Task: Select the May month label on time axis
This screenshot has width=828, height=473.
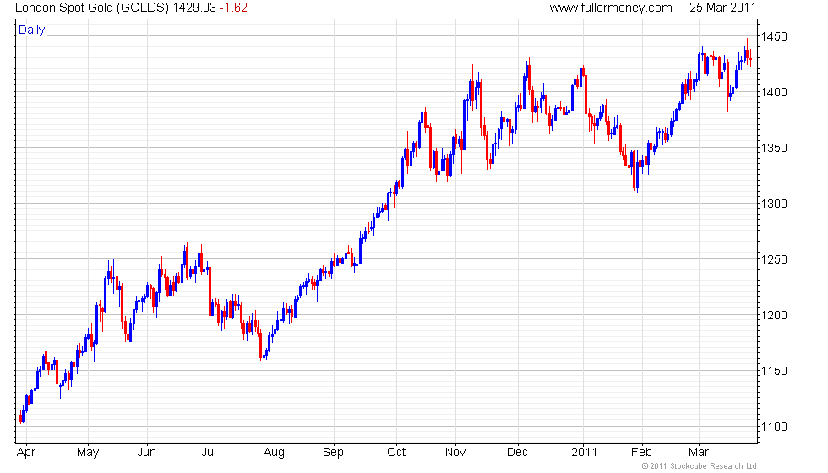Action: pyautogui.click(x=88, y=453)
